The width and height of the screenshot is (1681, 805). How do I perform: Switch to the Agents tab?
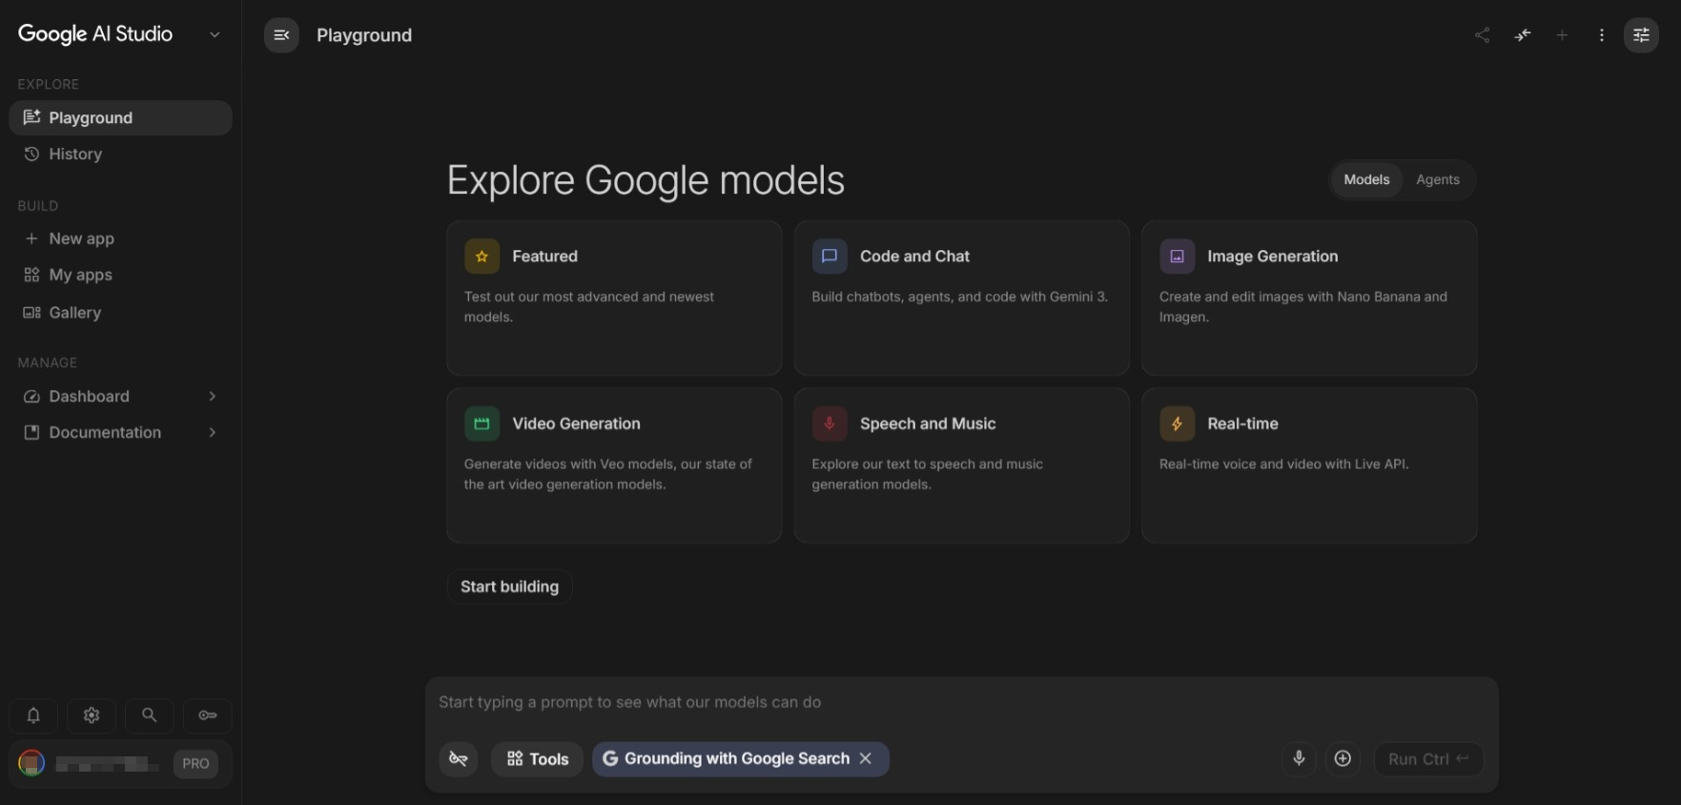[1438, 179]
